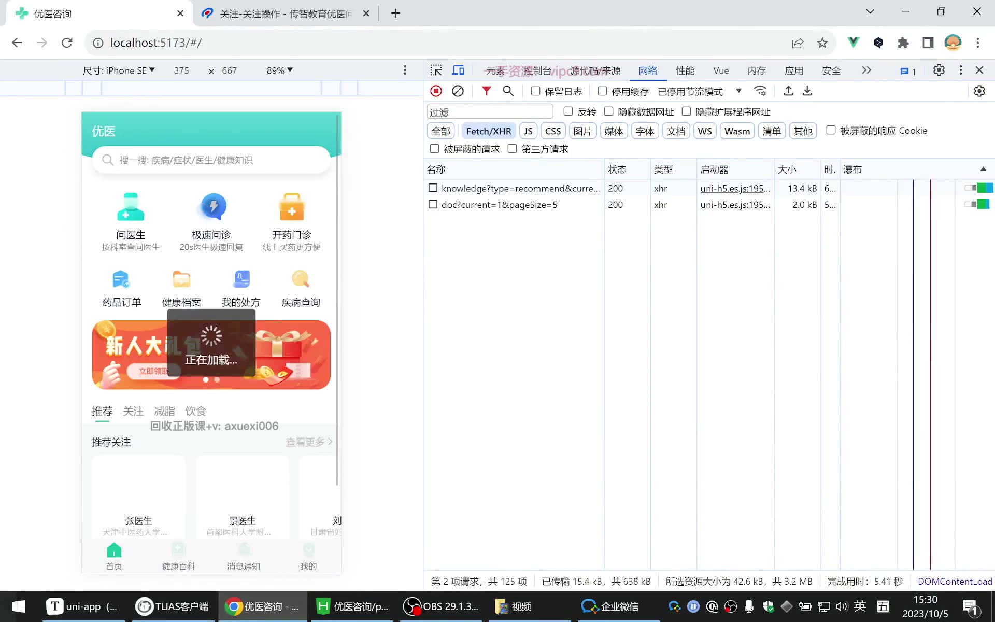The width and height of the screenshot is (995, 622).
Task: Bookmark this page with star icon
Action: (822, 43)
